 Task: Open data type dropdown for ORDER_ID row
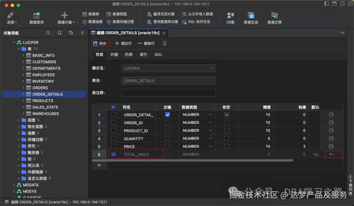[210, 123]
